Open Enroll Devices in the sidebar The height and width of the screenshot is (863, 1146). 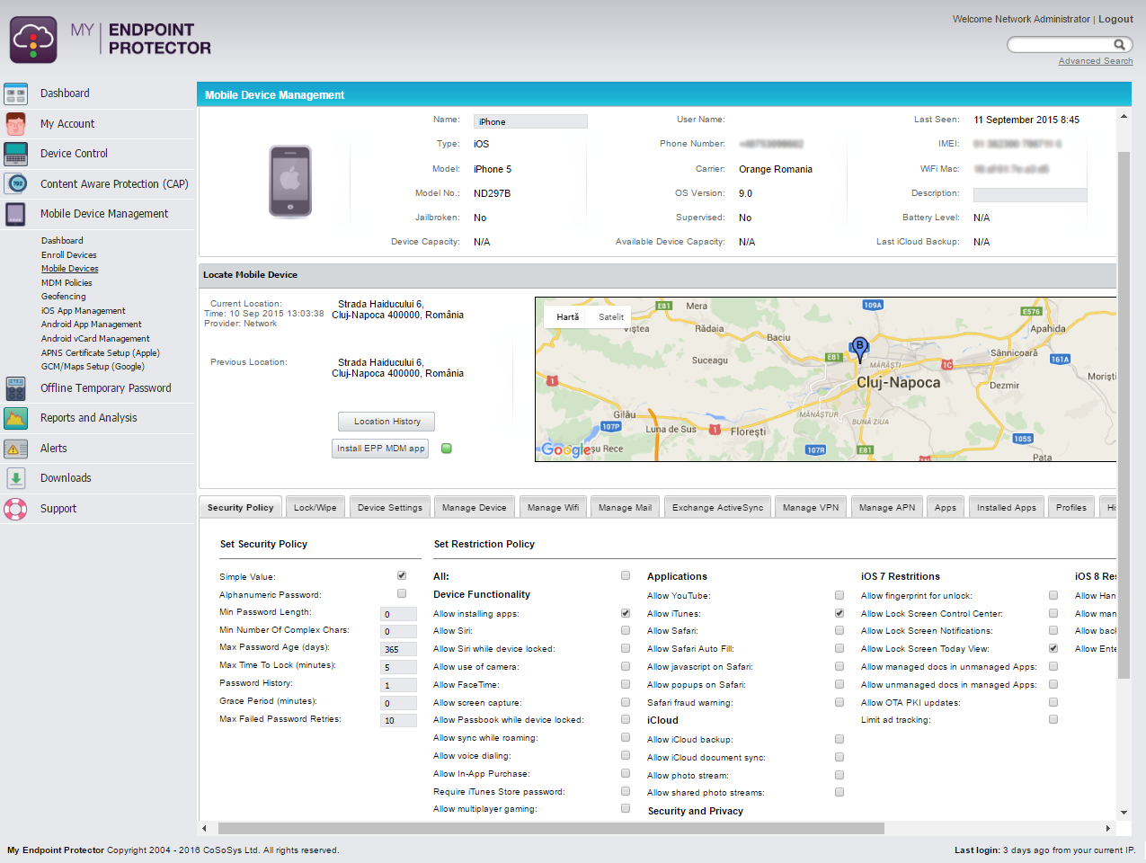click(x=69, y=255)
